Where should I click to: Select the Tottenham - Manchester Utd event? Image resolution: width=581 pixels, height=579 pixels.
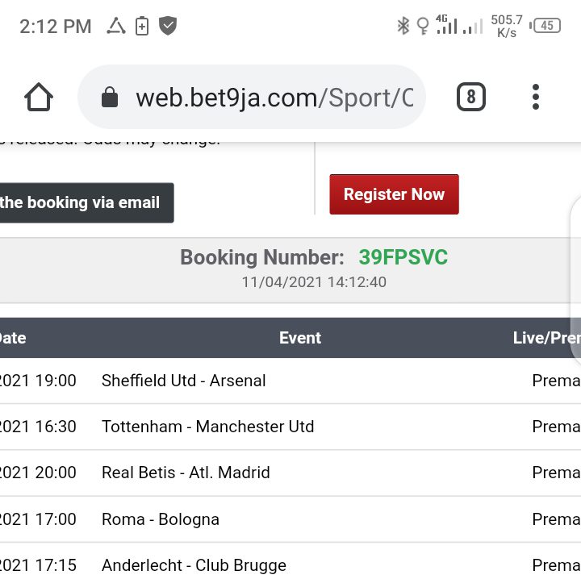tap(207, 427)
